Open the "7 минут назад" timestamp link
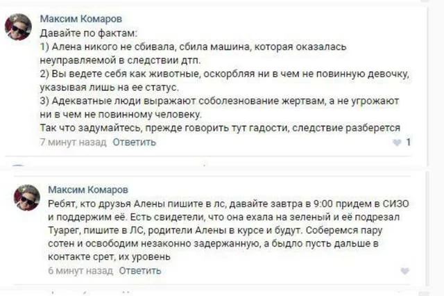This screenshot has height=296, width=444. [73, 142]
